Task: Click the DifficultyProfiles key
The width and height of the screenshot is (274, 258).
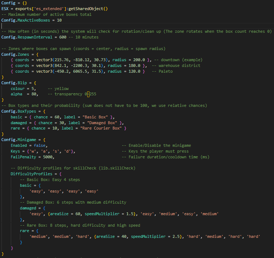Action: [x=31, y=174]
